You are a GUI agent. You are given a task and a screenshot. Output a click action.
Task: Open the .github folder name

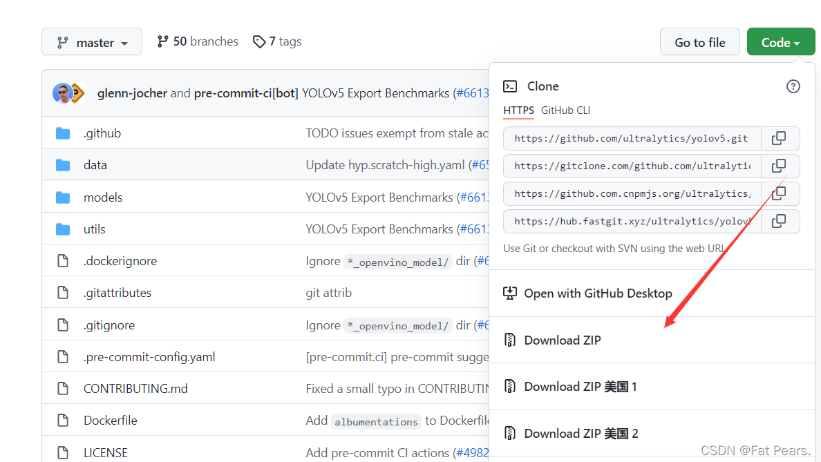click(102, 133)
